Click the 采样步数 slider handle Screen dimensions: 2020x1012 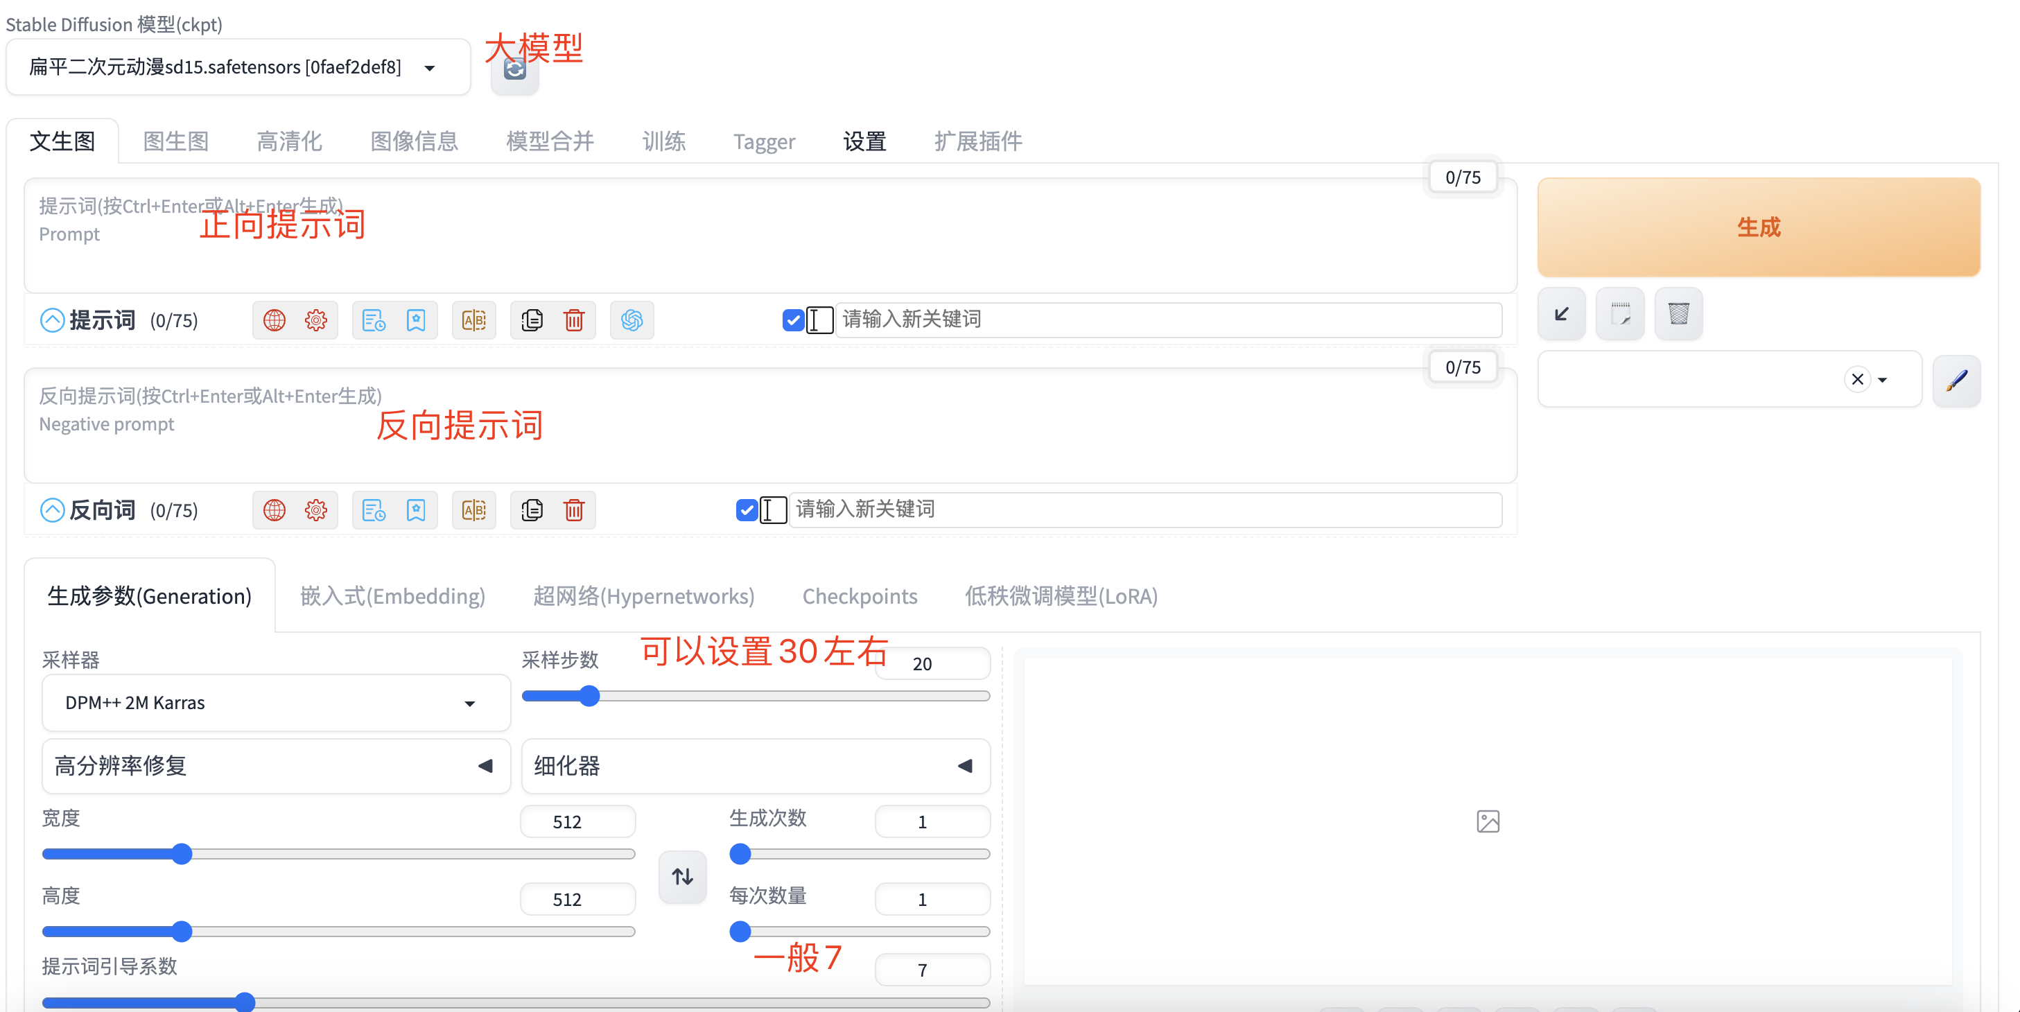click(589, 696)
